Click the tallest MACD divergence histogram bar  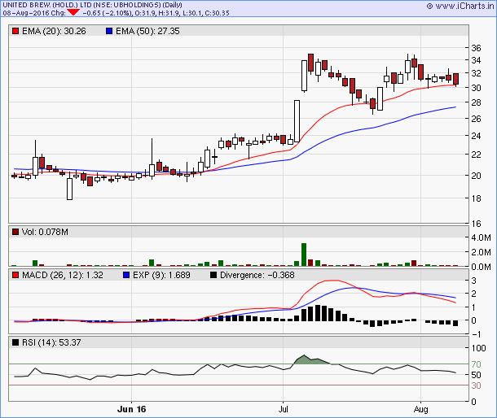tap(318, 313)
